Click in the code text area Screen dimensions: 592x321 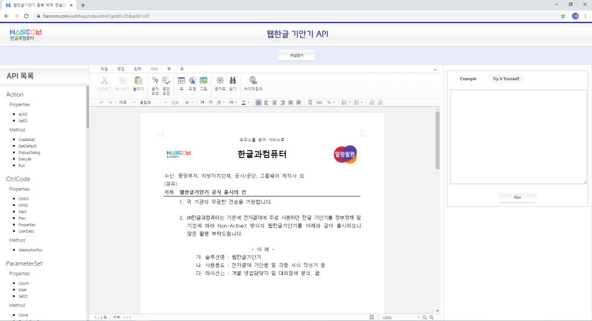(x=519, y=137)
